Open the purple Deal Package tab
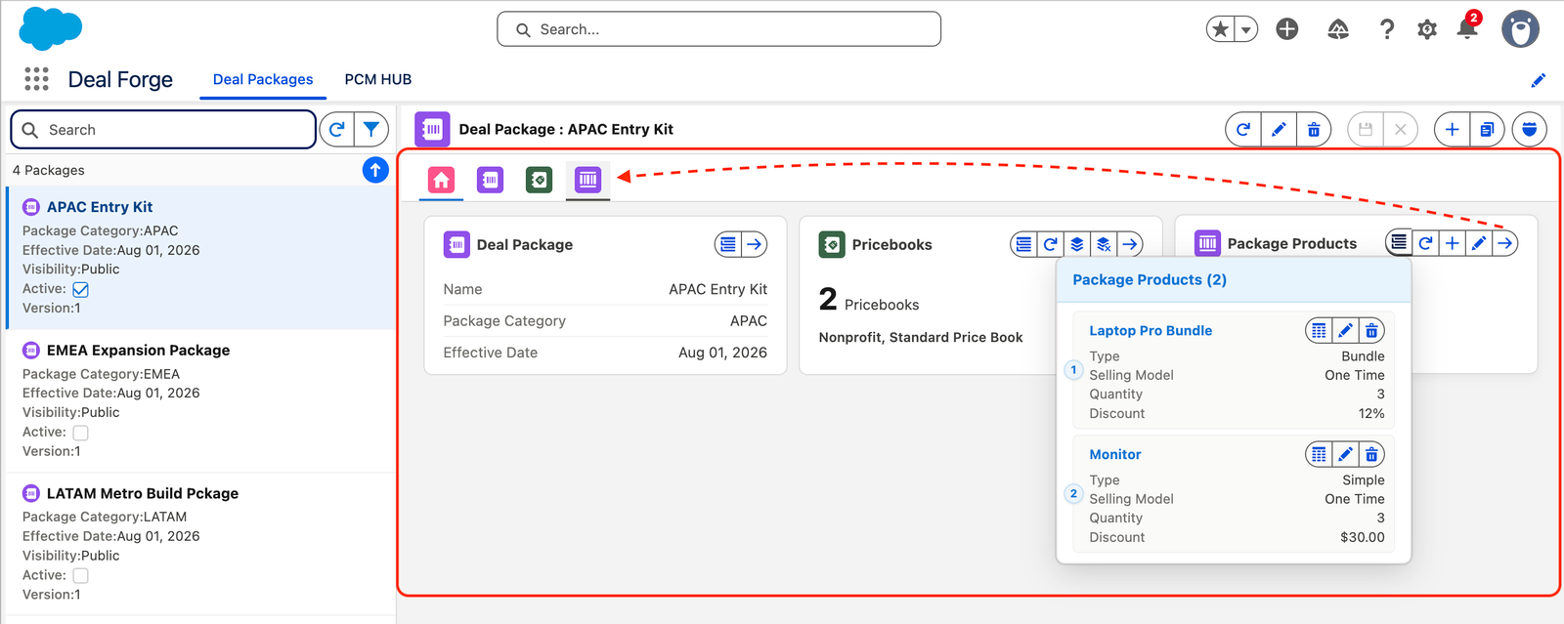 (x=491, y=180)
